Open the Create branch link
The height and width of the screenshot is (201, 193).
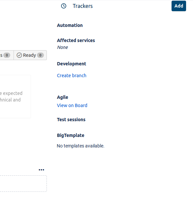(x=72, y=76)
